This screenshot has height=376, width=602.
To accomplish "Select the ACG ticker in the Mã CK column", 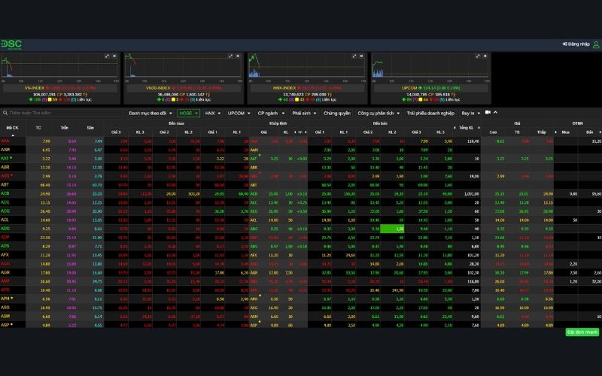I will [5, 211].
